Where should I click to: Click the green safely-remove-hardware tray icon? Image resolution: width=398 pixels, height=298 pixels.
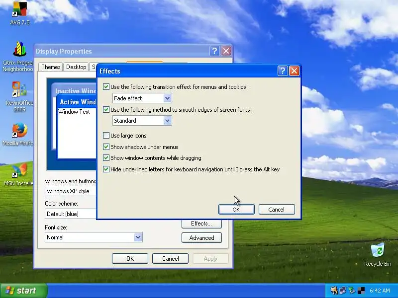pyautogui.click(x=352, y=290)
